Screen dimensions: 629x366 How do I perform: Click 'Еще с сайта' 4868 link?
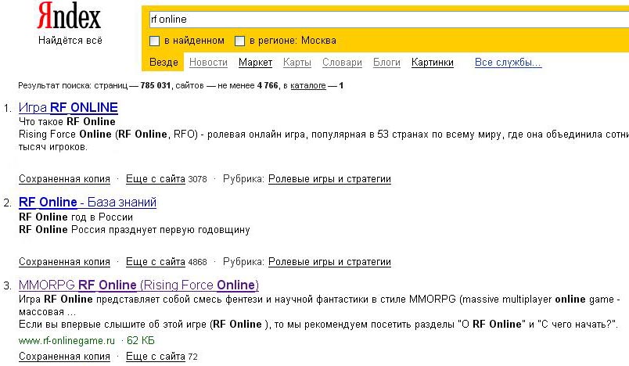pyautogui.click(x=155, y=262)
